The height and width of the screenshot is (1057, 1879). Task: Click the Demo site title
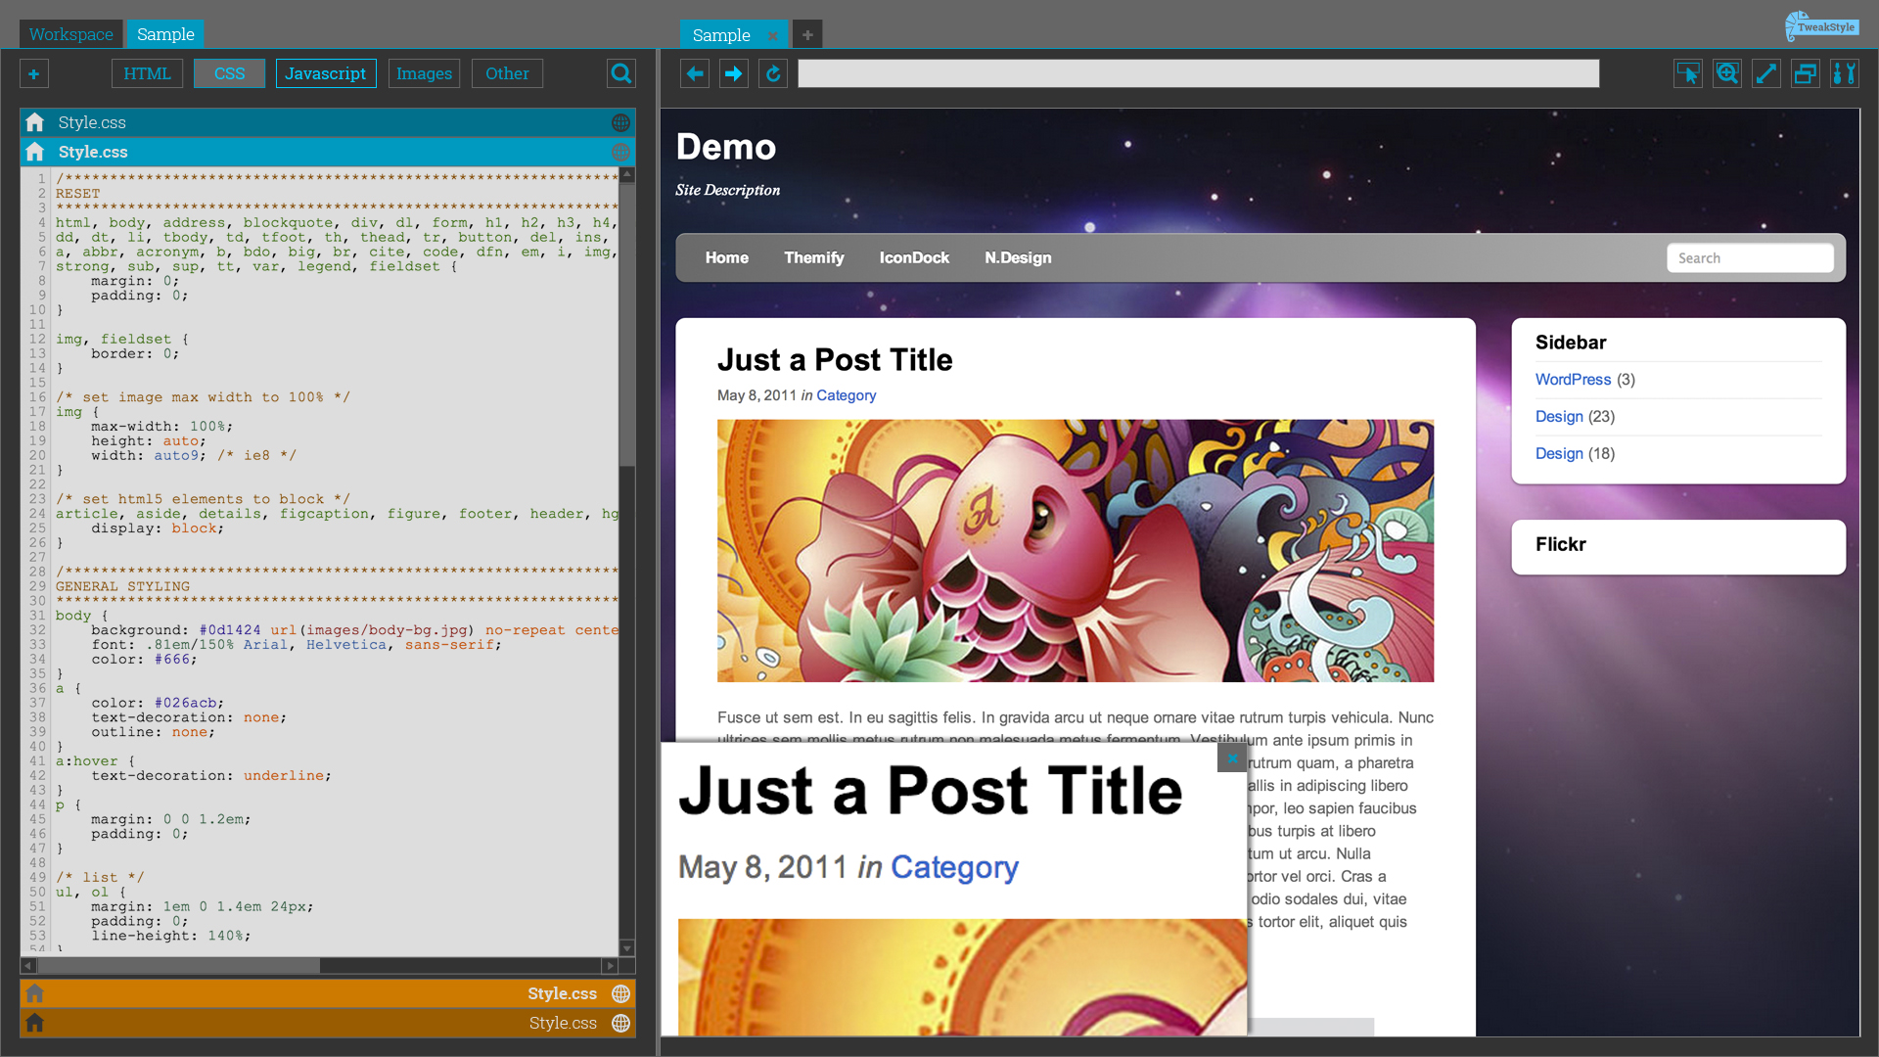(x=726, y=147)
